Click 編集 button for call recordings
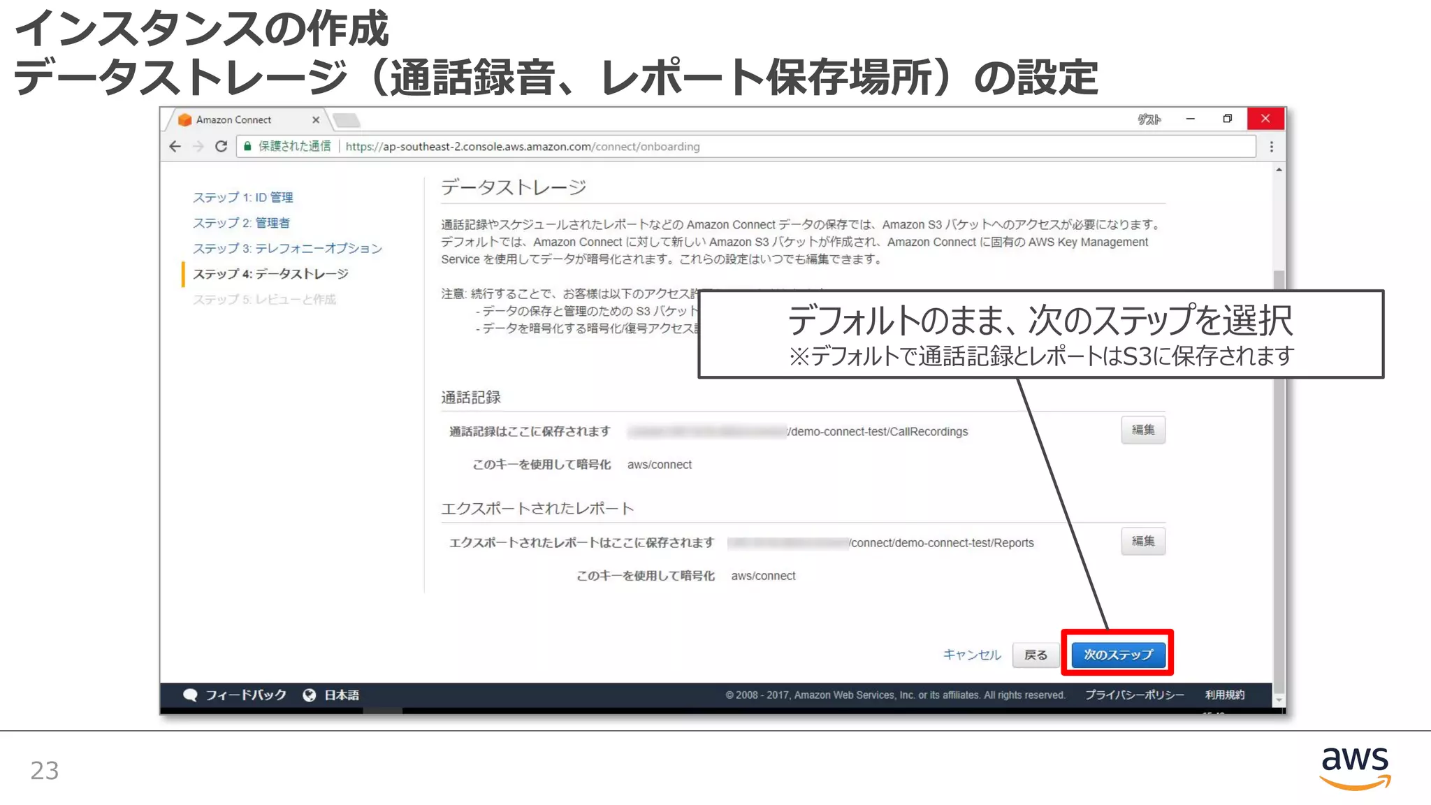 [x=1142, y=430]
